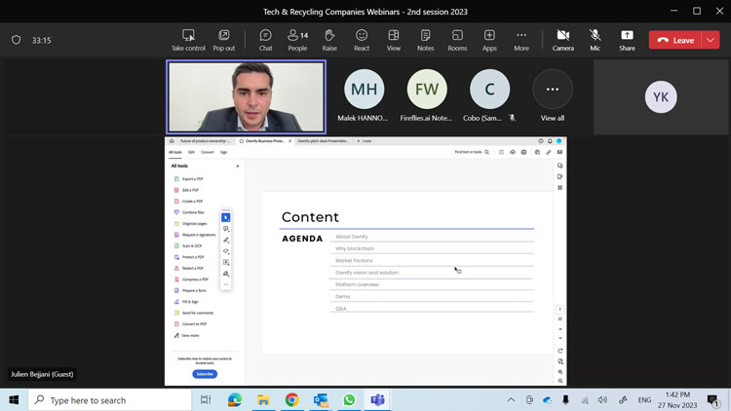Open the Apps panel
Viewport: 731px width, 411px height.
(489, 39)
